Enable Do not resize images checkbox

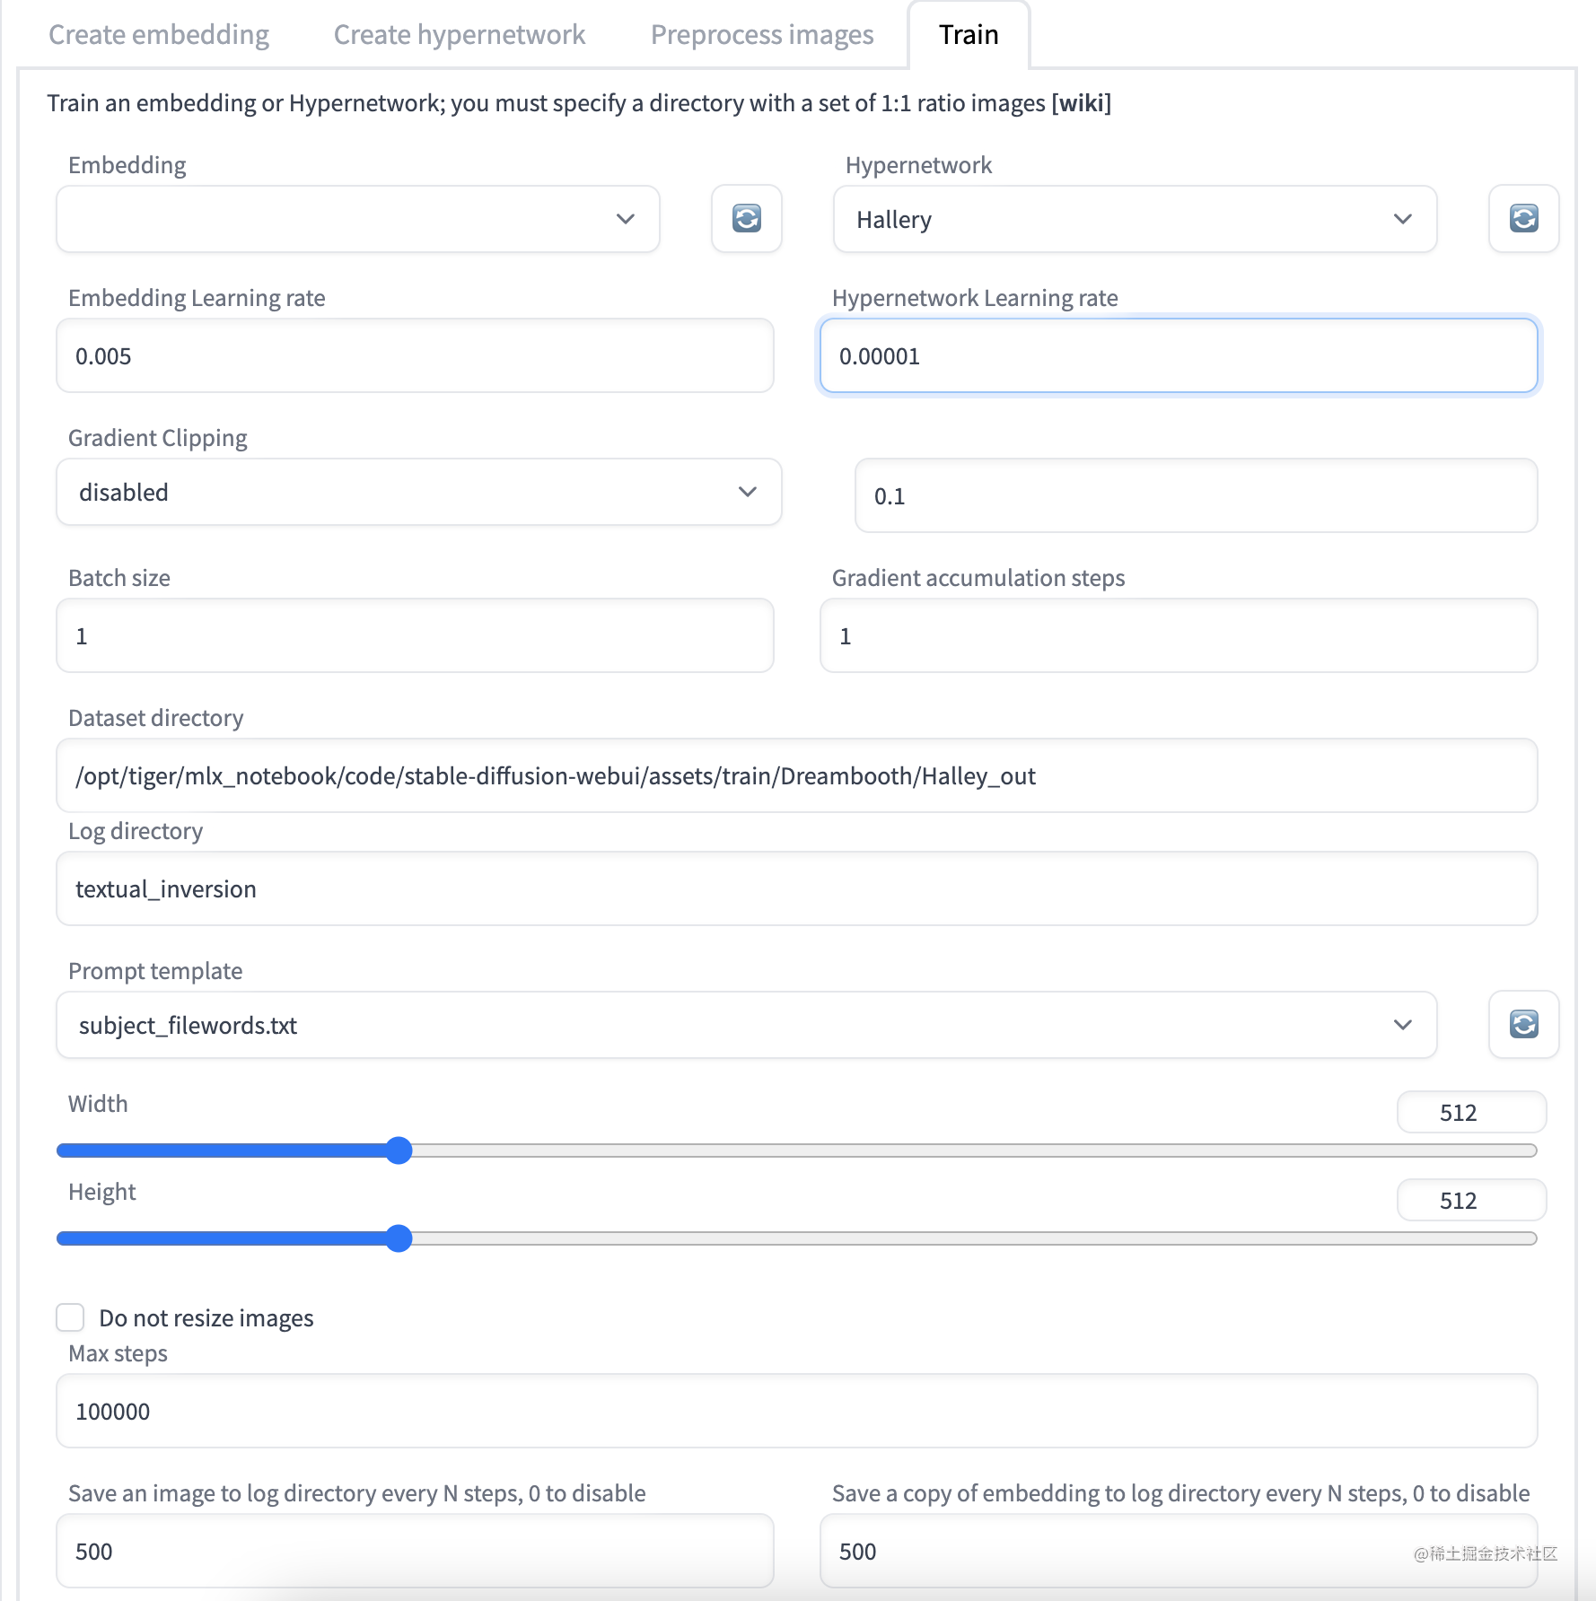tap(70, 1317)
